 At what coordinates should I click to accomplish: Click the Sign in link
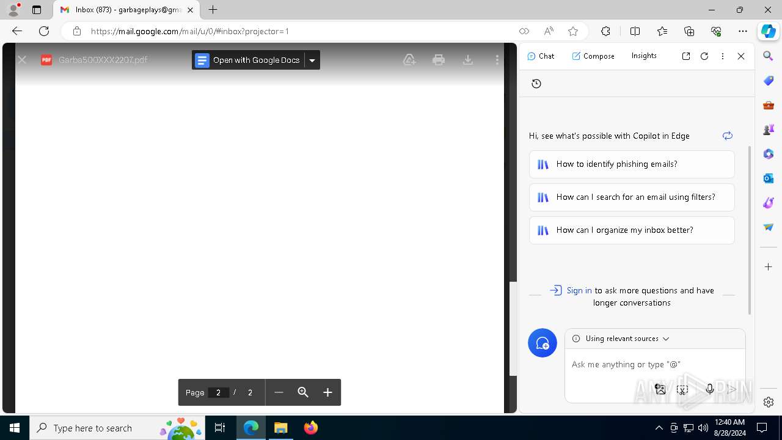click(x=579, y=290)
